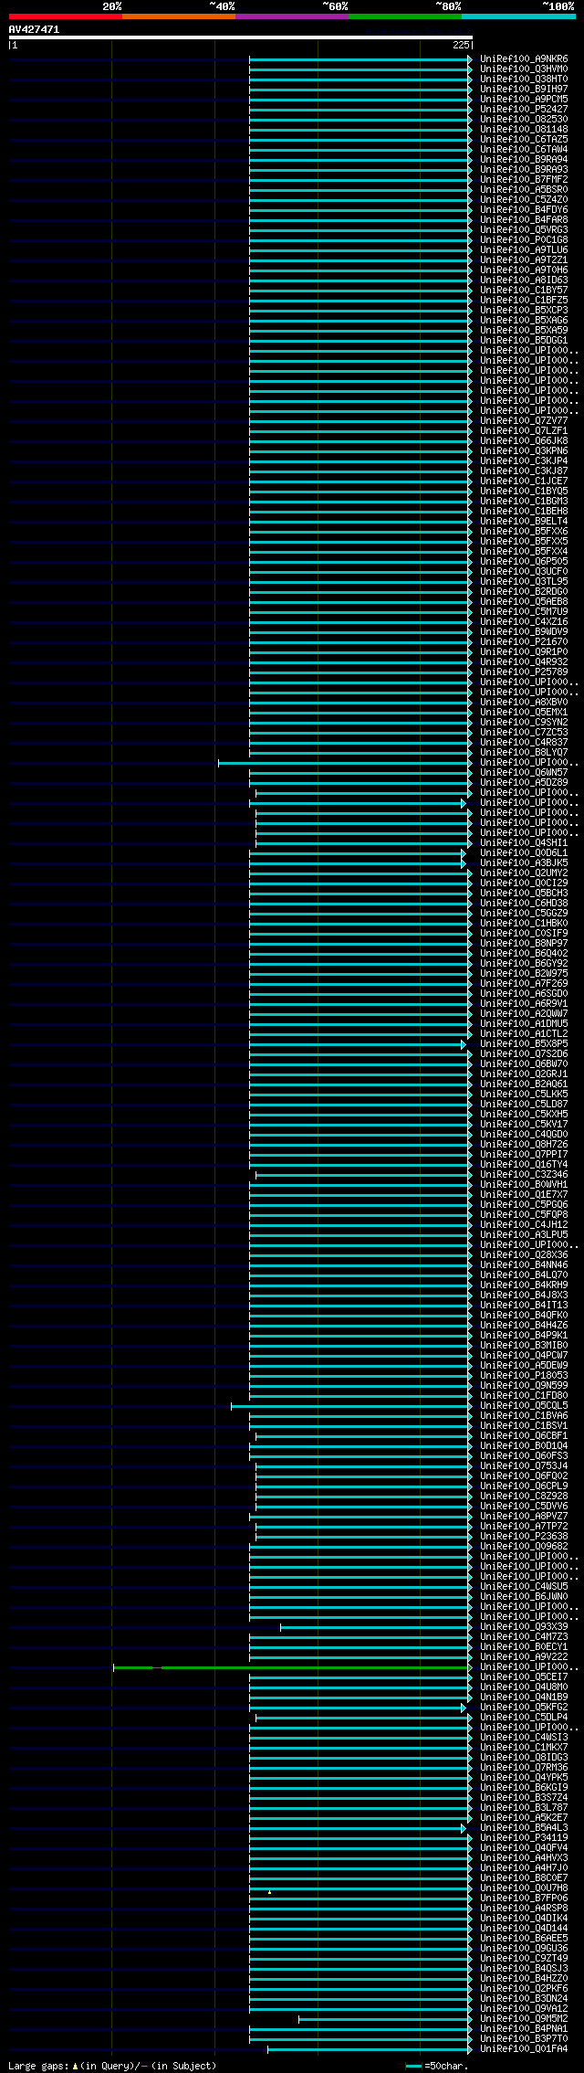Open hit UniRef100_O81148

[x=524, y=130]
